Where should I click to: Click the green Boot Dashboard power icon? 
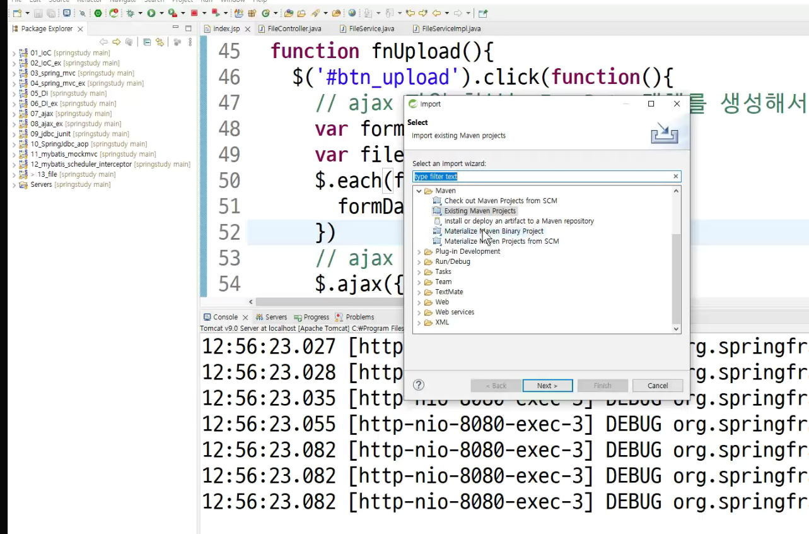[98, 13]
